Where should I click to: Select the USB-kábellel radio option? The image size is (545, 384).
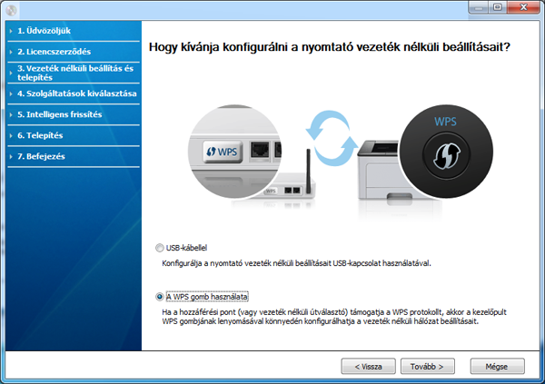[x=160, y=247]
